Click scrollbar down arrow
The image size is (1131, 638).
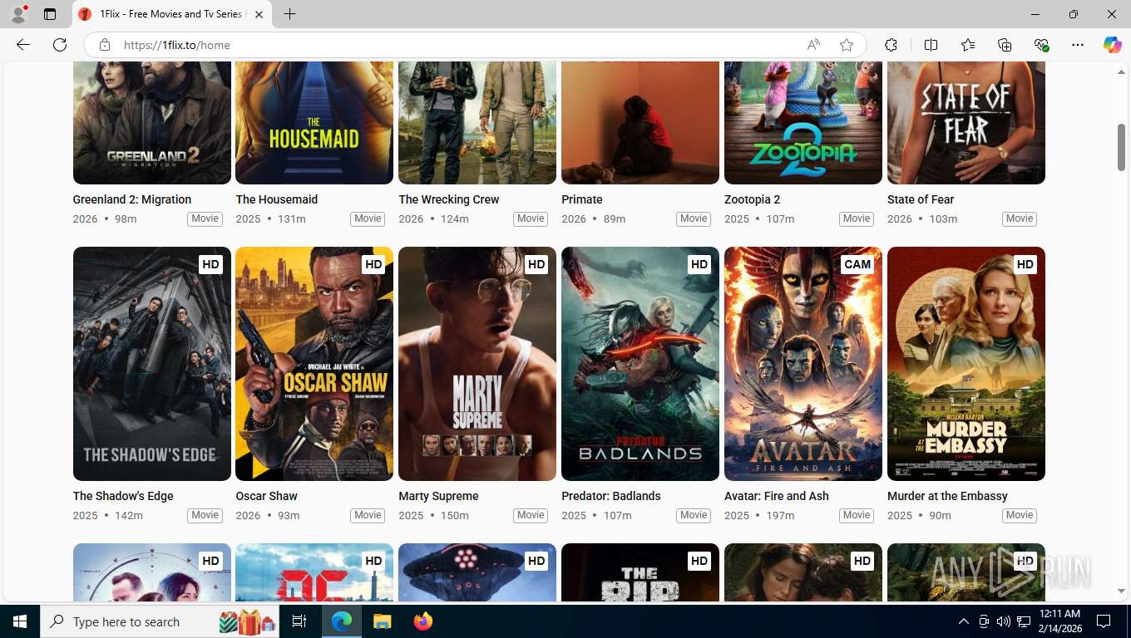1121,591
